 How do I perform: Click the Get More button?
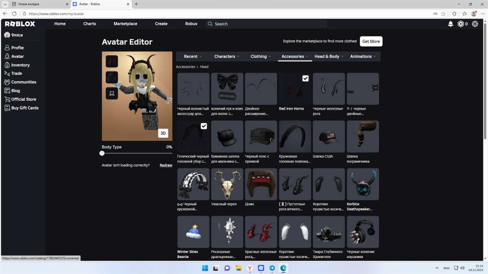[370, 41]
